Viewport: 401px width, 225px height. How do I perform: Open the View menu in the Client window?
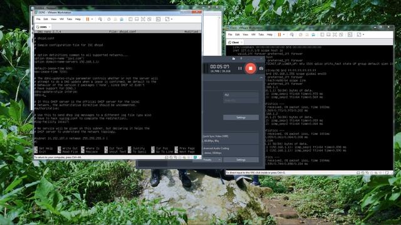246,34
